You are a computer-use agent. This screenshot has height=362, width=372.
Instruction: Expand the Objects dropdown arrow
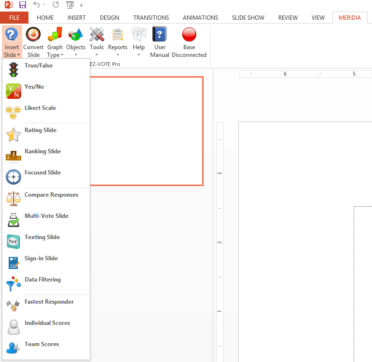76,55
